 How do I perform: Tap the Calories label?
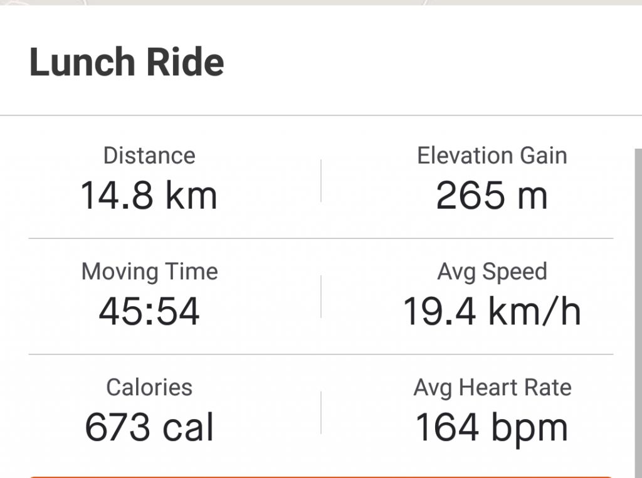click(x=149, y=387)
